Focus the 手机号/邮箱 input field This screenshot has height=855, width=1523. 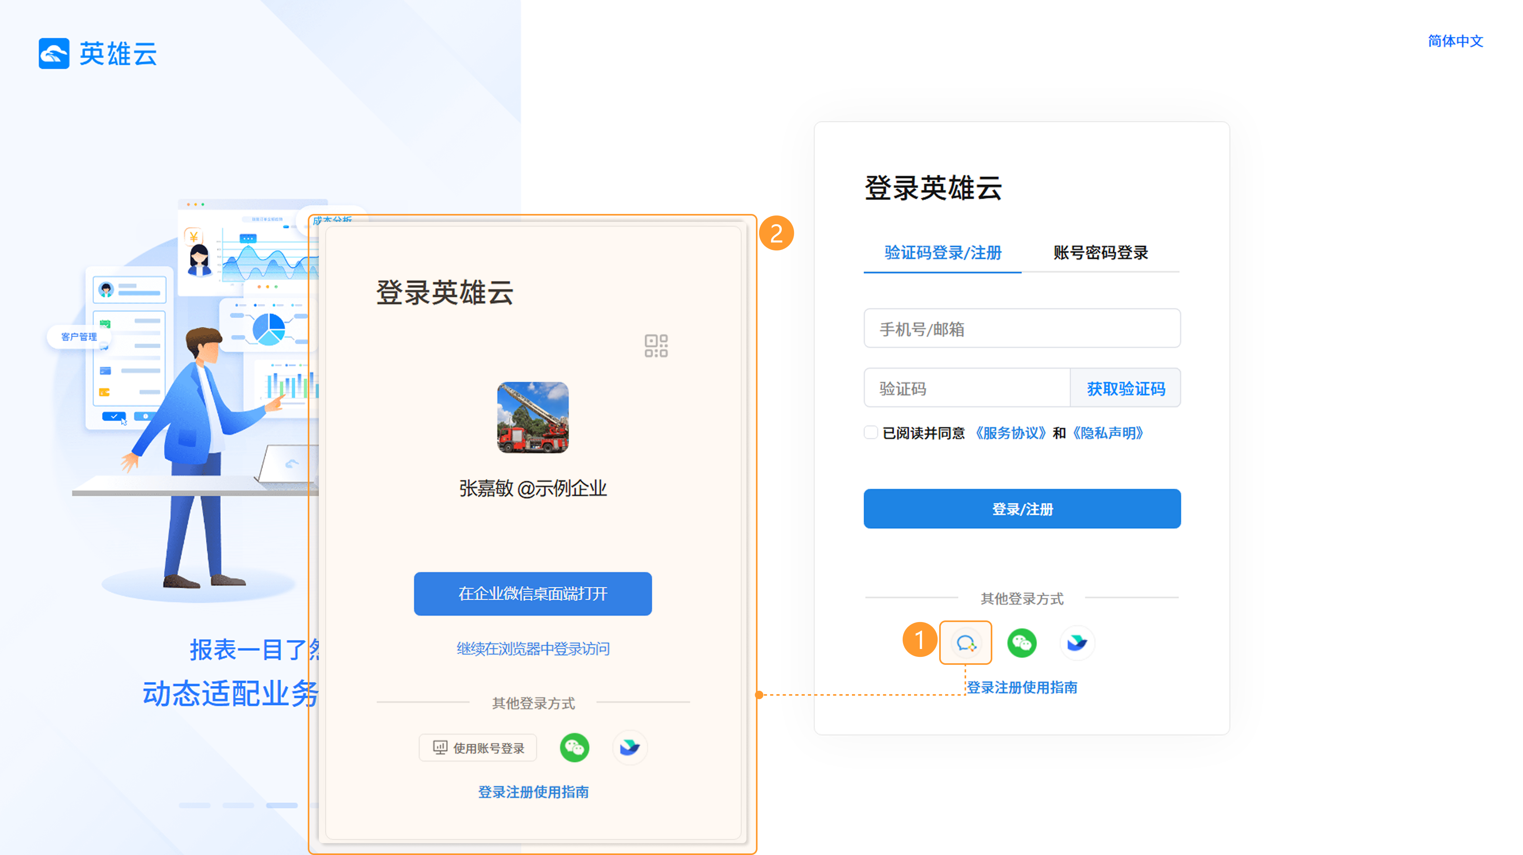point(1022,328)
